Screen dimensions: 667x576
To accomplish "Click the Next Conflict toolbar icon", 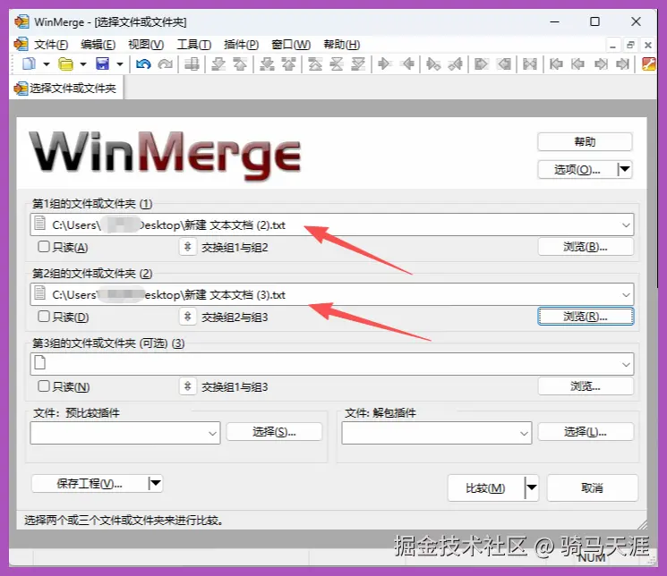I will click(x=267, y=64).
